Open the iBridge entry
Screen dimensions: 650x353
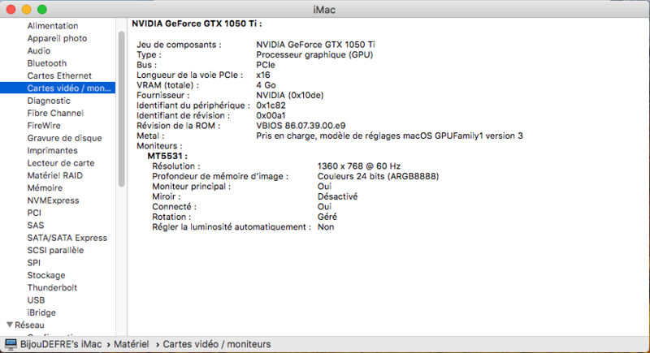pyautogui.click(x=41, y=312)
